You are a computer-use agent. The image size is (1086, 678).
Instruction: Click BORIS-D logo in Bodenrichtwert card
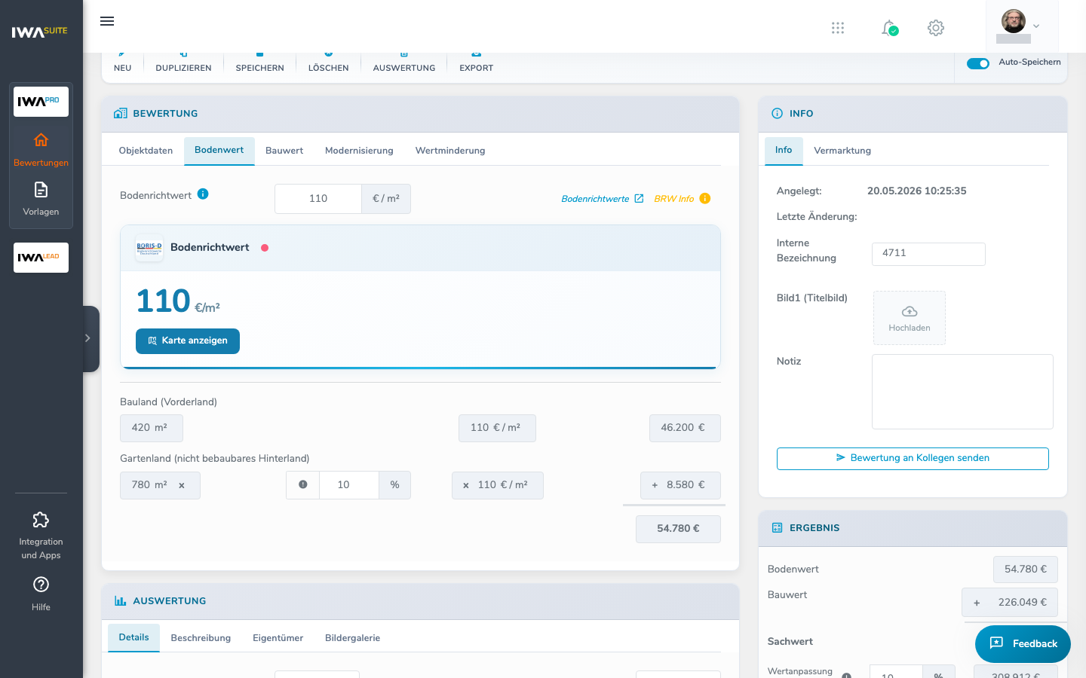[x=149, y=248]
